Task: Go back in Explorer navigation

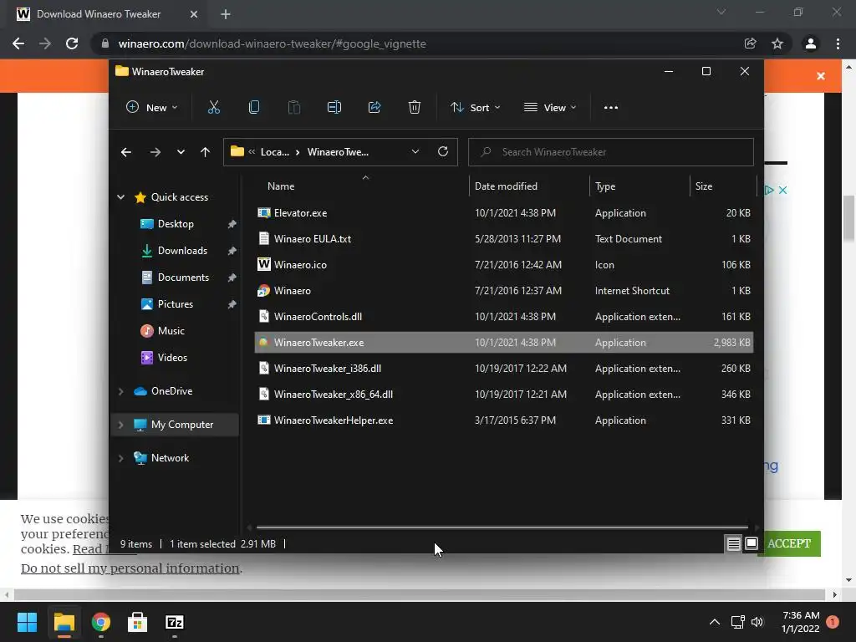Action: point(126,152)
